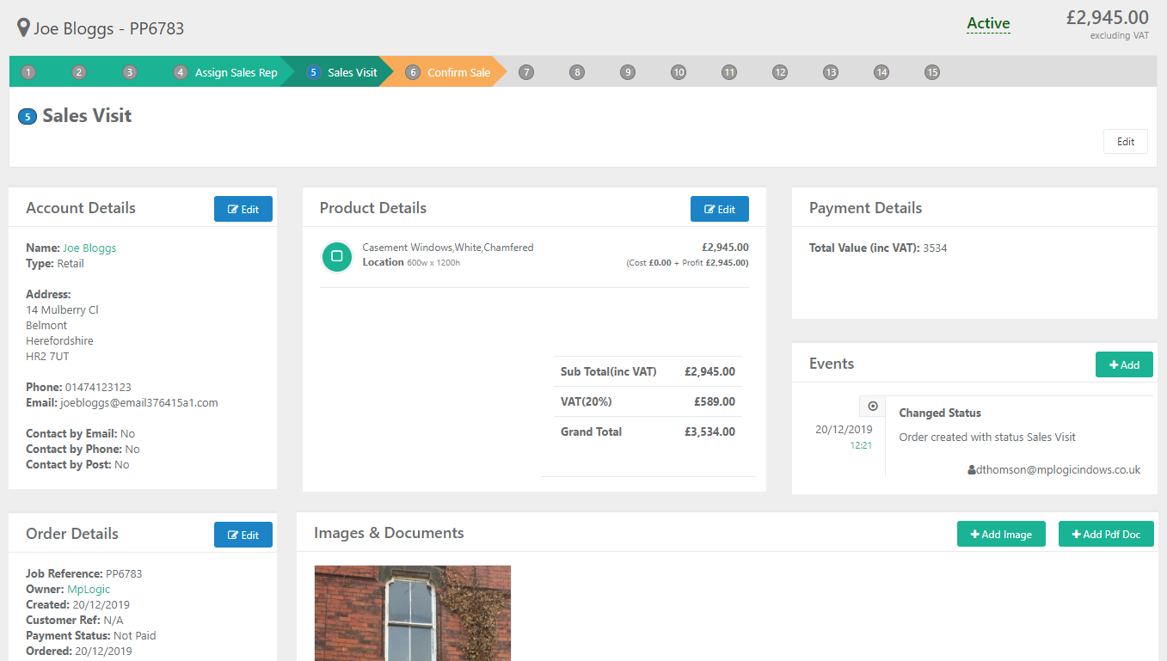Edit the Product Details panel

pyautogui.click(x=720, y=209)
